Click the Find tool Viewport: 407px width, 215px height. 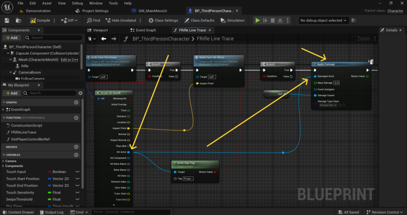[x=93, y=20]
